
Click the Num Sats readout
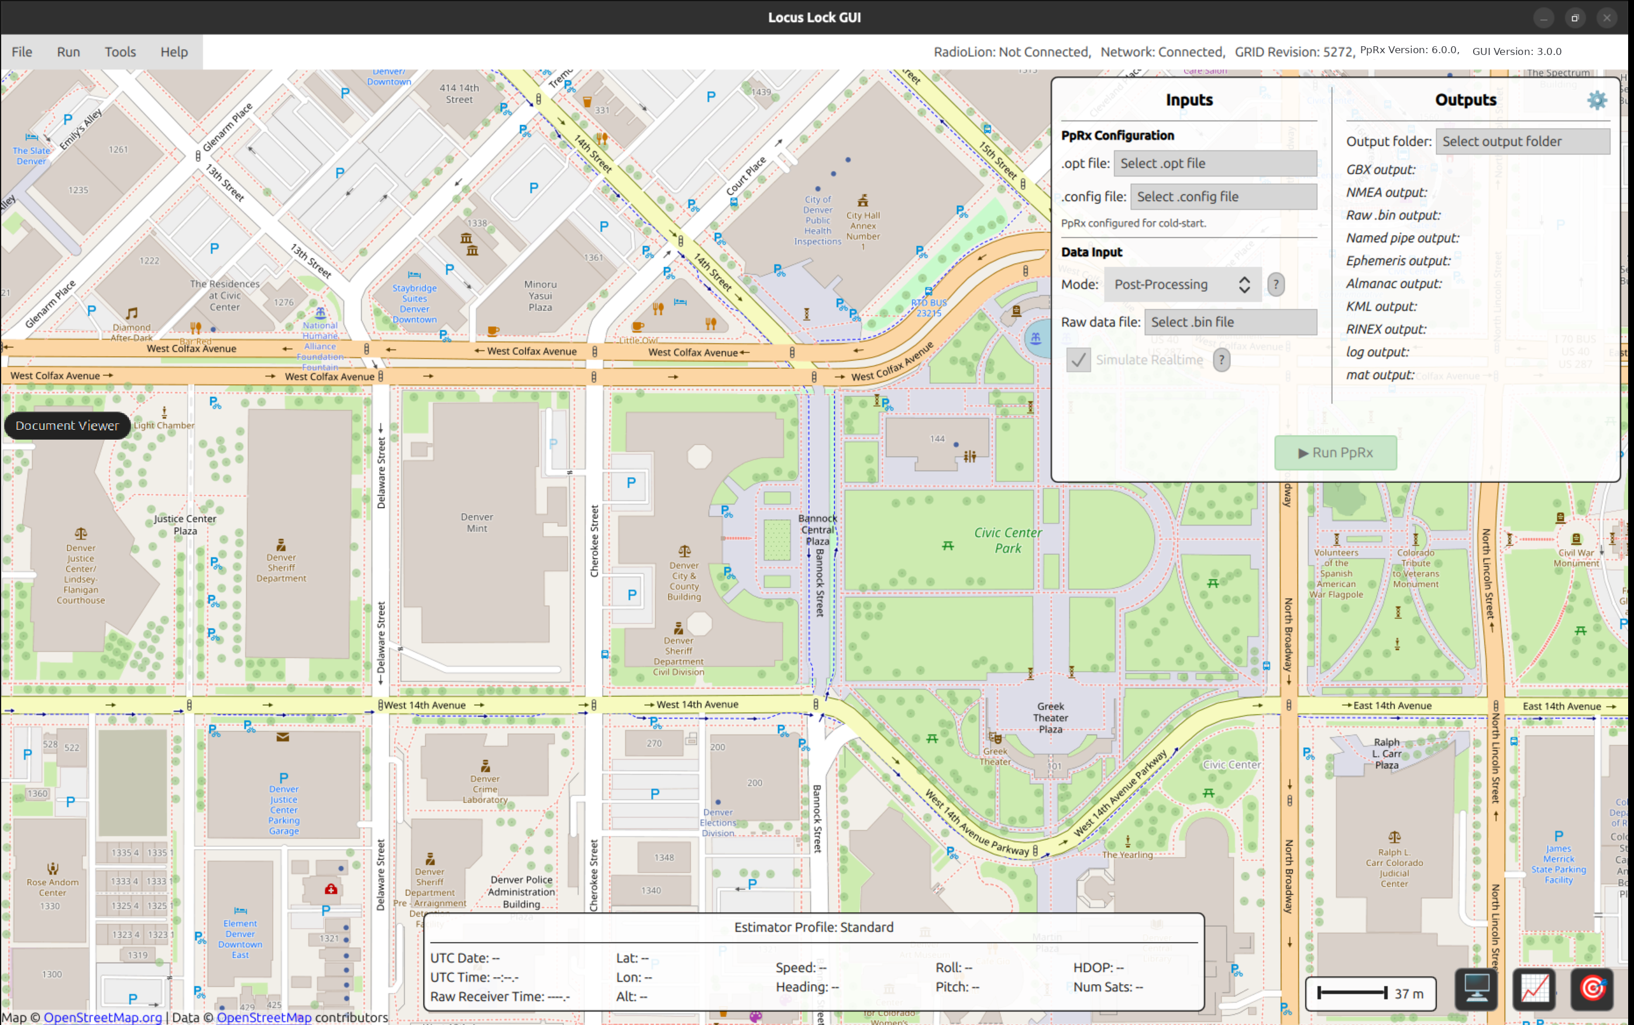tap(1107, 987)
